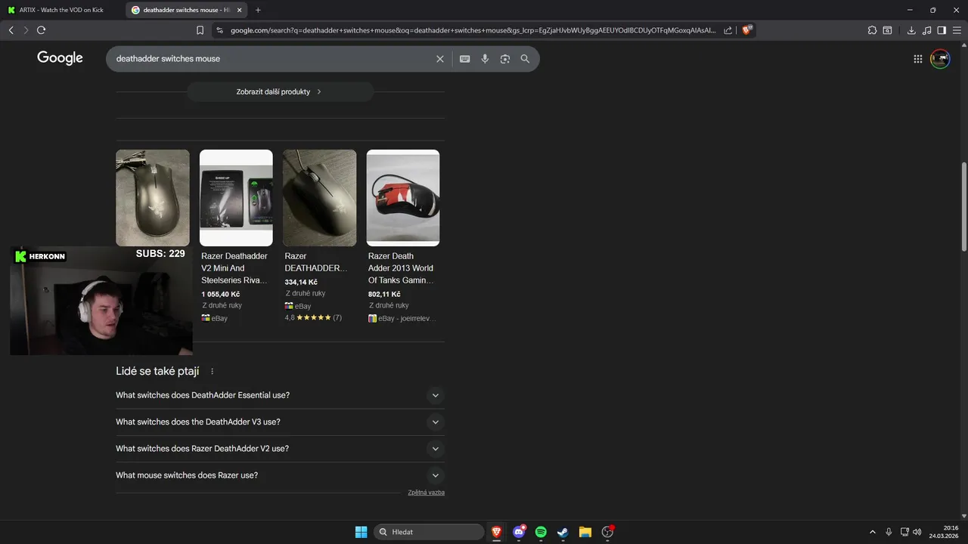This screenshot has height=544, width=968.
Task: Open Razer DEATHADDER 334,14 Kč product image
Action: click(x=319, y=198)
